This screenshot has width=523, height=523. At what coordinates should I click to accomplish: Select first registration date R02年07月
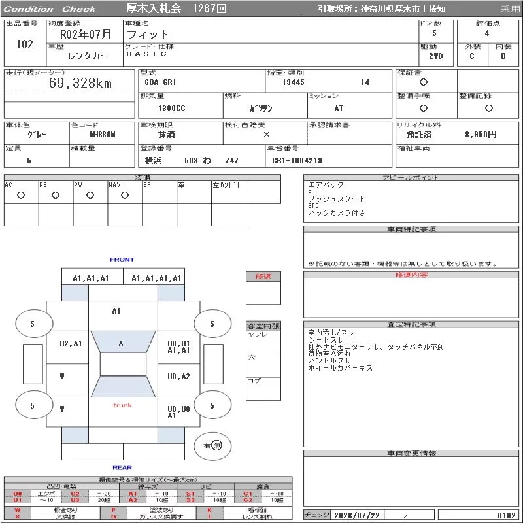tap(85, 35)
